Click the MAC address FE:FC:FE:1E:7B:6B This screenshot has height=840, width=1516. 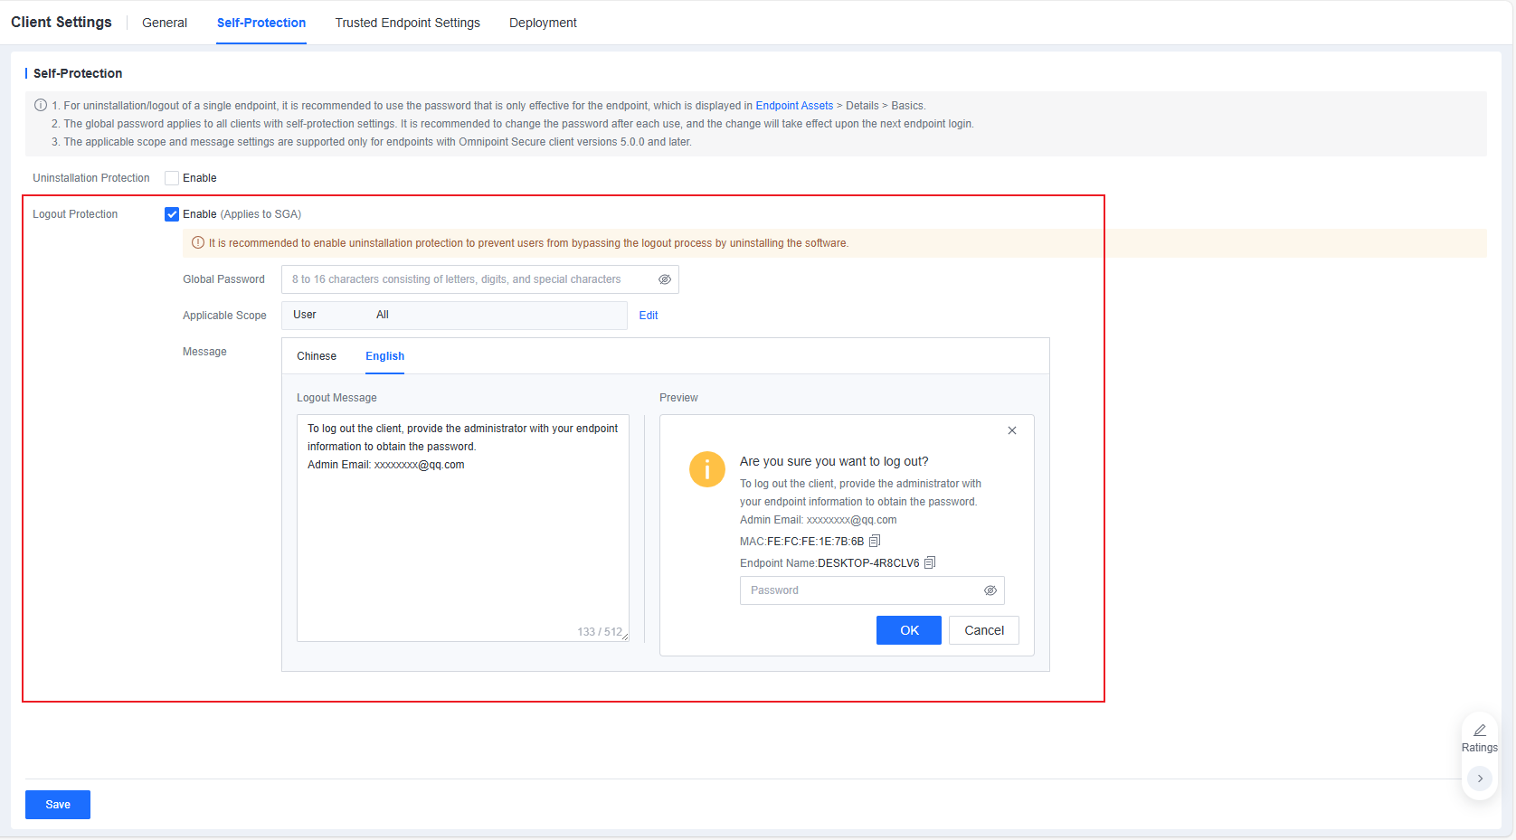(x=815, y=542)
